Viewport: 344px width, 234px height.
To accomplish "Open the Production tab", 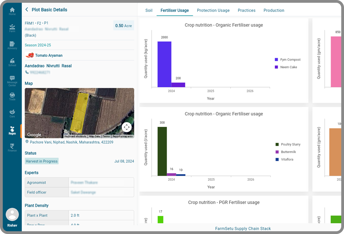I will pos(274,10).
